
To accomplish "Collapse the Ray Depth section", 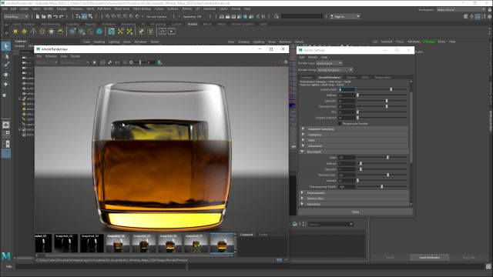I will click(x=354, y=152).
